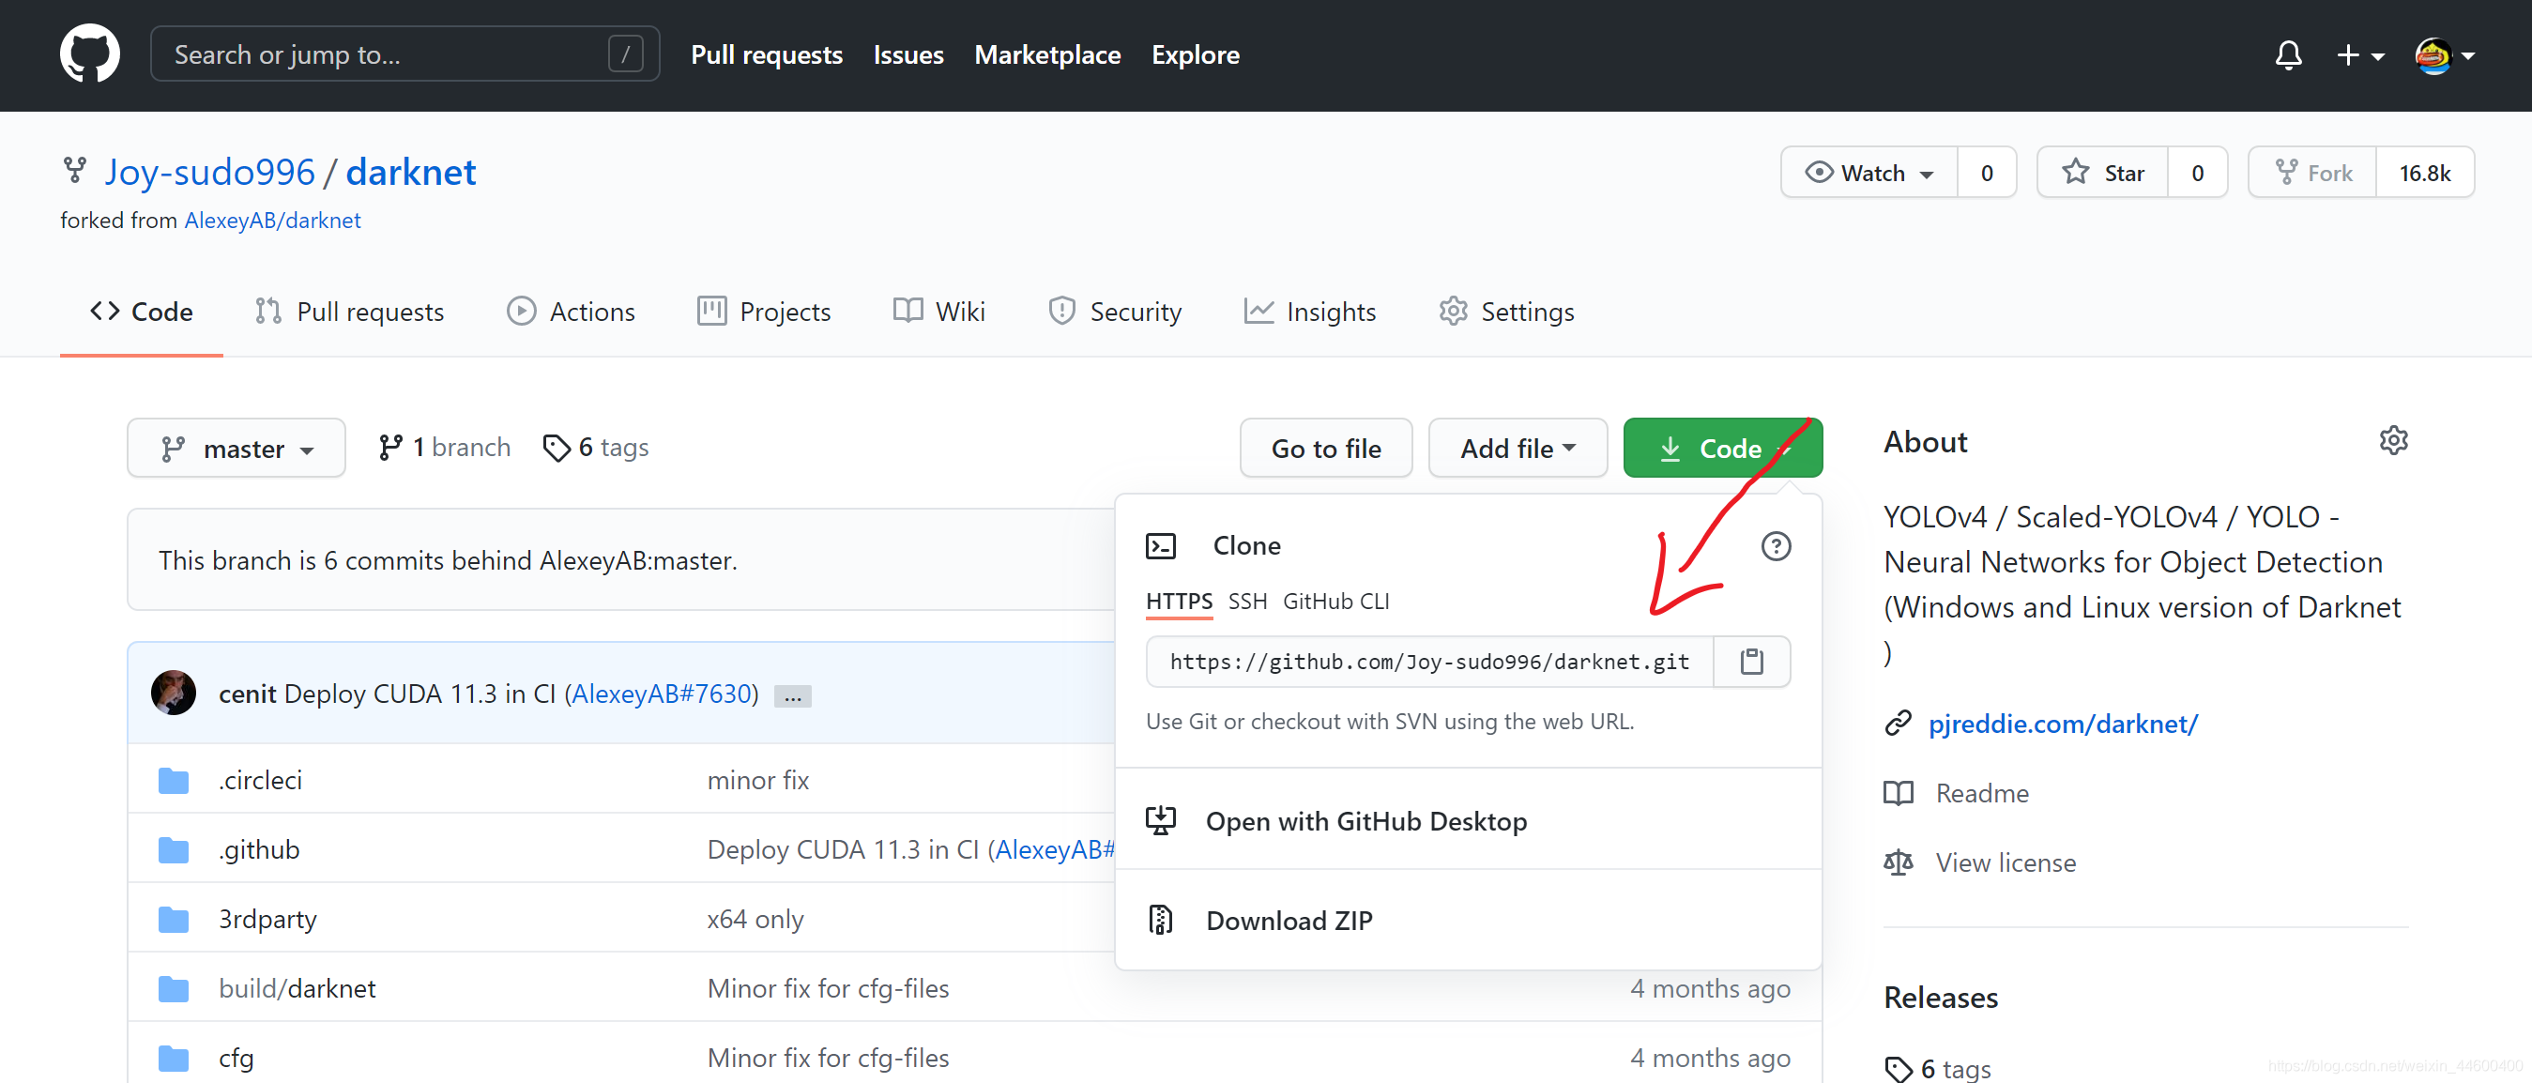
Task: Open the clone help question-mark icon
Action: [1776, 546]
